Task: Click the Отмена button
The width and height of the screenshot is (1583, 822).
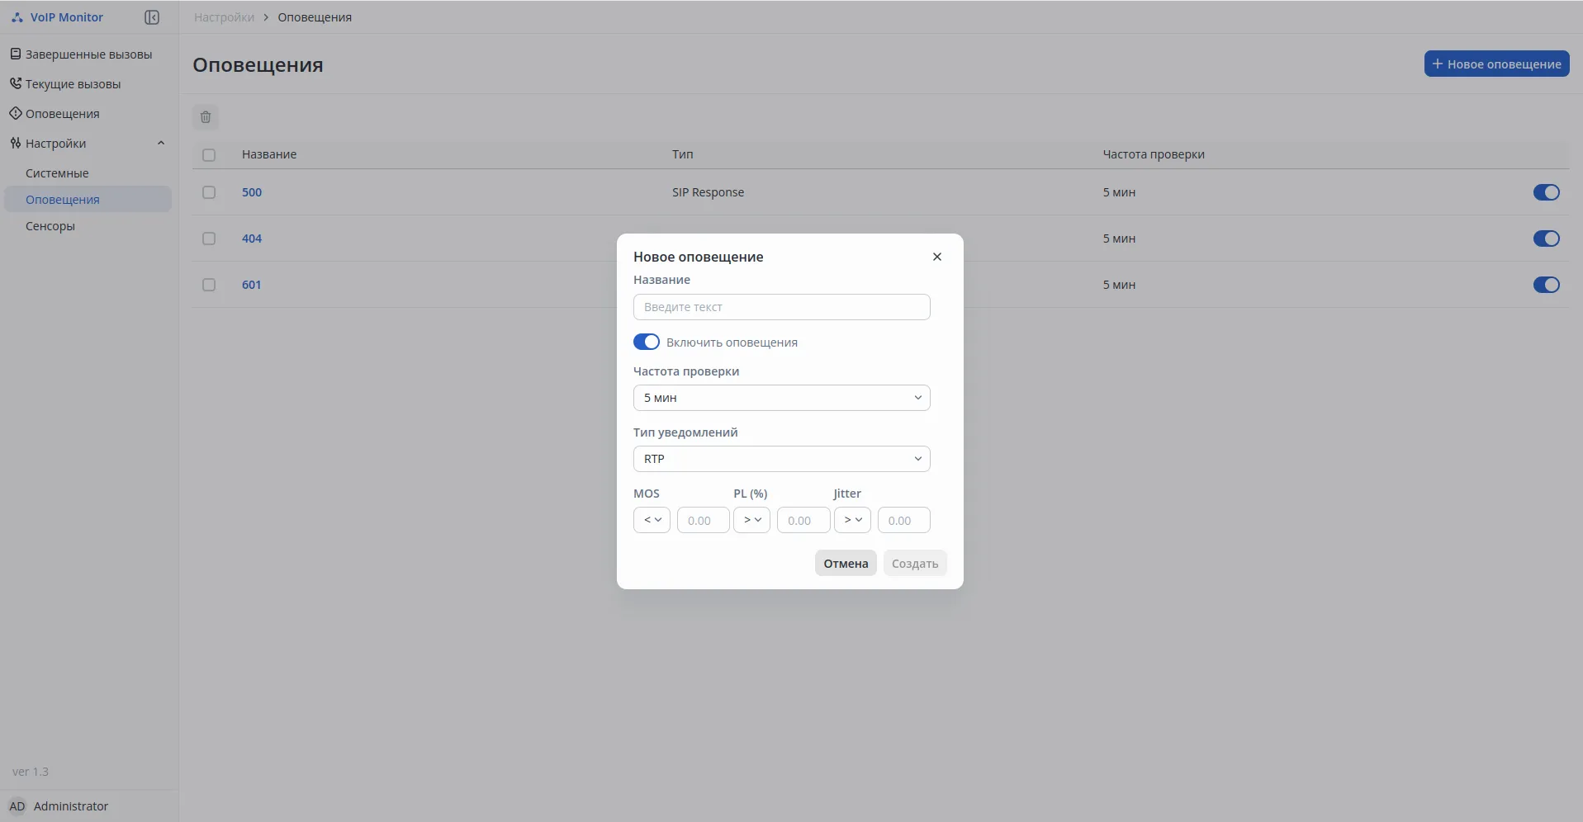Action: tap(846, 564)
